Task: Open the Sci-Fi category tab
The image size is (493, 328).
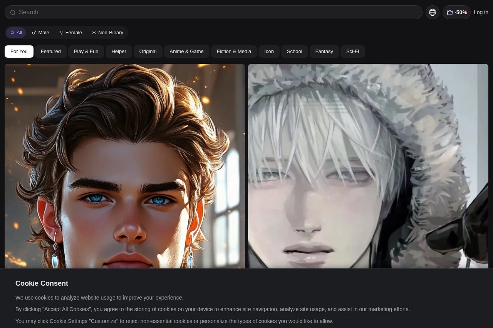Action: (x=352, y=52)
